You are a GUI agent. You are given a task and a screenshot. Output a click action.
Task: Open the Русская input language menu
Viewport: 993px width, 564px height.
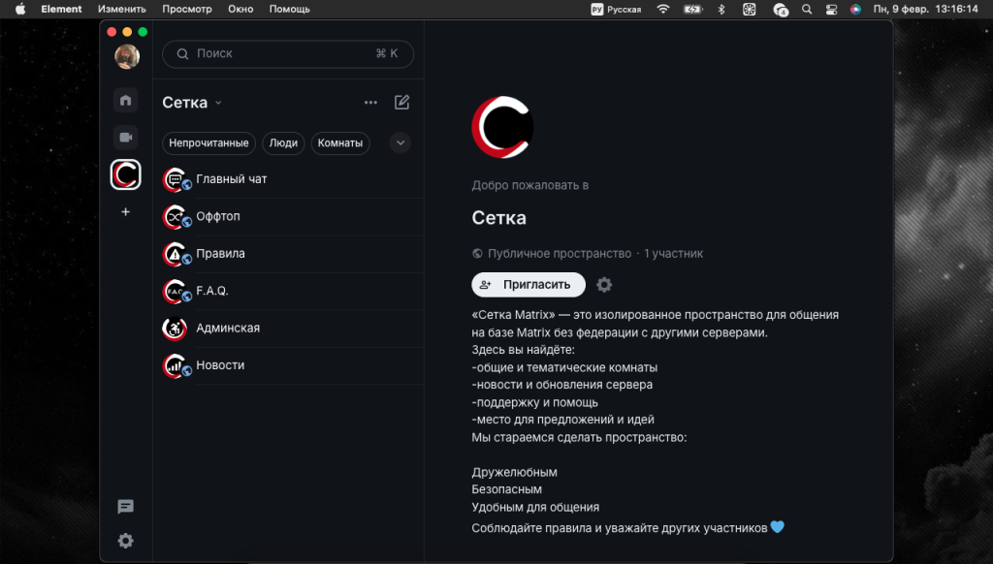tap(616, 9)
